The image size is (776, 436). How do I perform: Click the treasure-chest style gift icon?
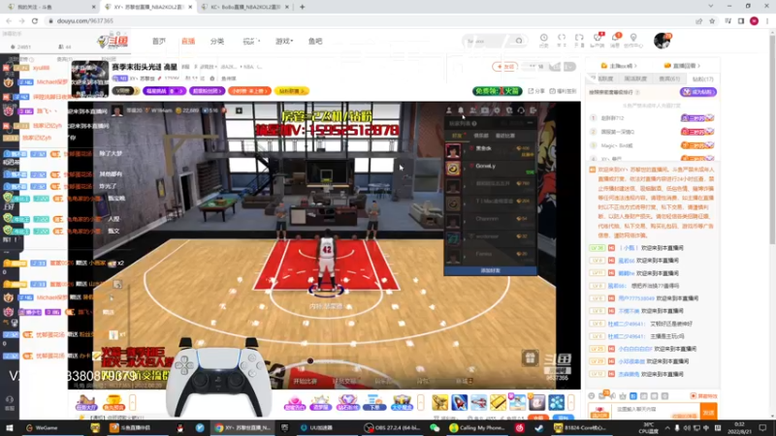coord(402,402)
